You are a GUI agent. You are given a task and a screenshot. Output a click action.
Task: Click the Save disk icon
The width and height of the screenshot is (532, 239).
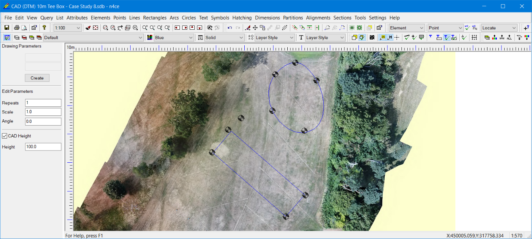click(x=7, y=28)
